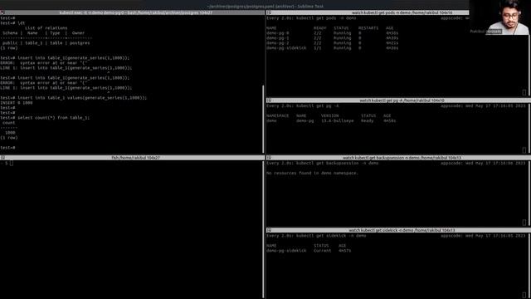This screenshot has height=299, width=531.
Task: Click demo-pg-sidekick name in the sidekick pane
Action: [286, 251]
